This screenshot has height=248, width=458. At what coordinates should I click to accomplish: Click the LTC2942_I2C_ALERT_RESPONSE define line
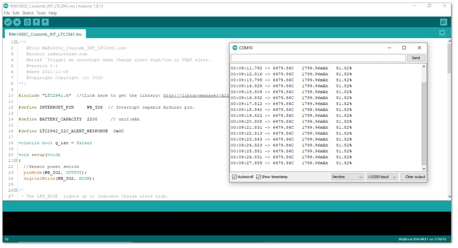pyautogui.click(x=71, y=131)
